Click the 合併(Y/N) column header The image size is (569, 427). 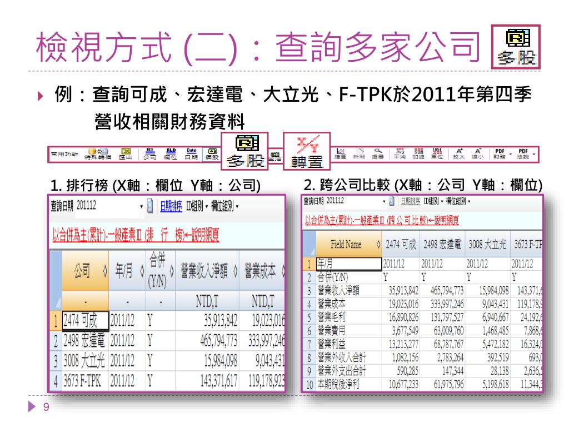(160, 271)
